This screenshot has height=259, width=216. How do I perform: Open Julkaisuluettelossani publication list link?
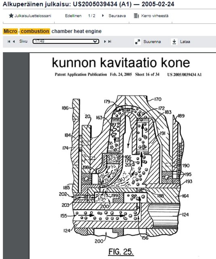[33, 16]
